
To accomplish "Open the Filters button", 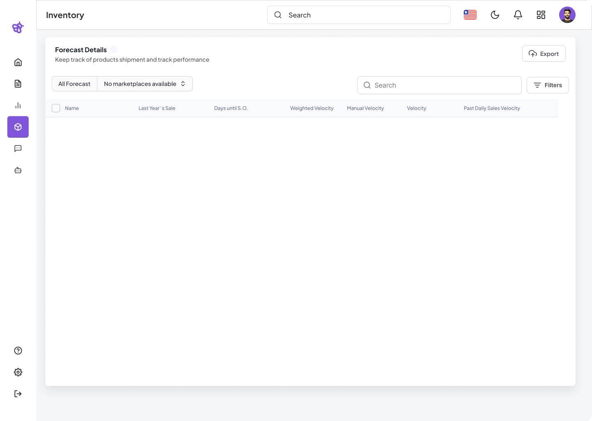I will point(548,85).
